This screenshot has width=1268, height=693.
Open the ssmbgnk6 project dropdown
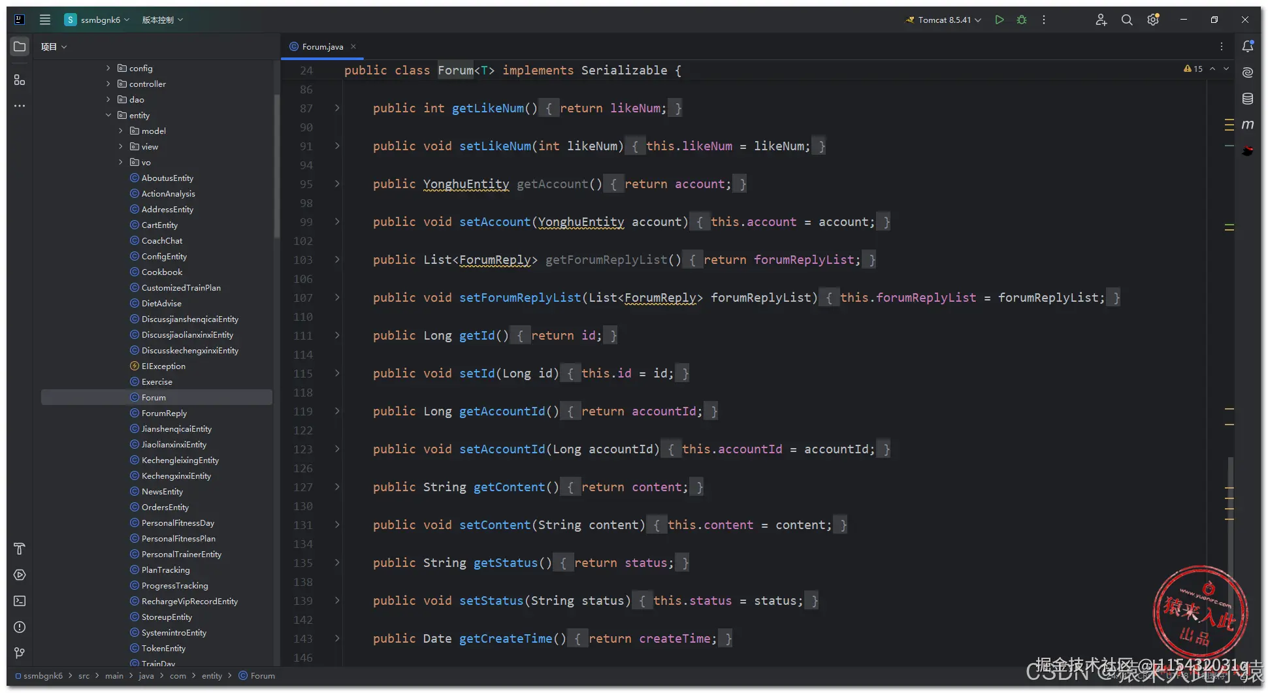[x=97, y=20]
